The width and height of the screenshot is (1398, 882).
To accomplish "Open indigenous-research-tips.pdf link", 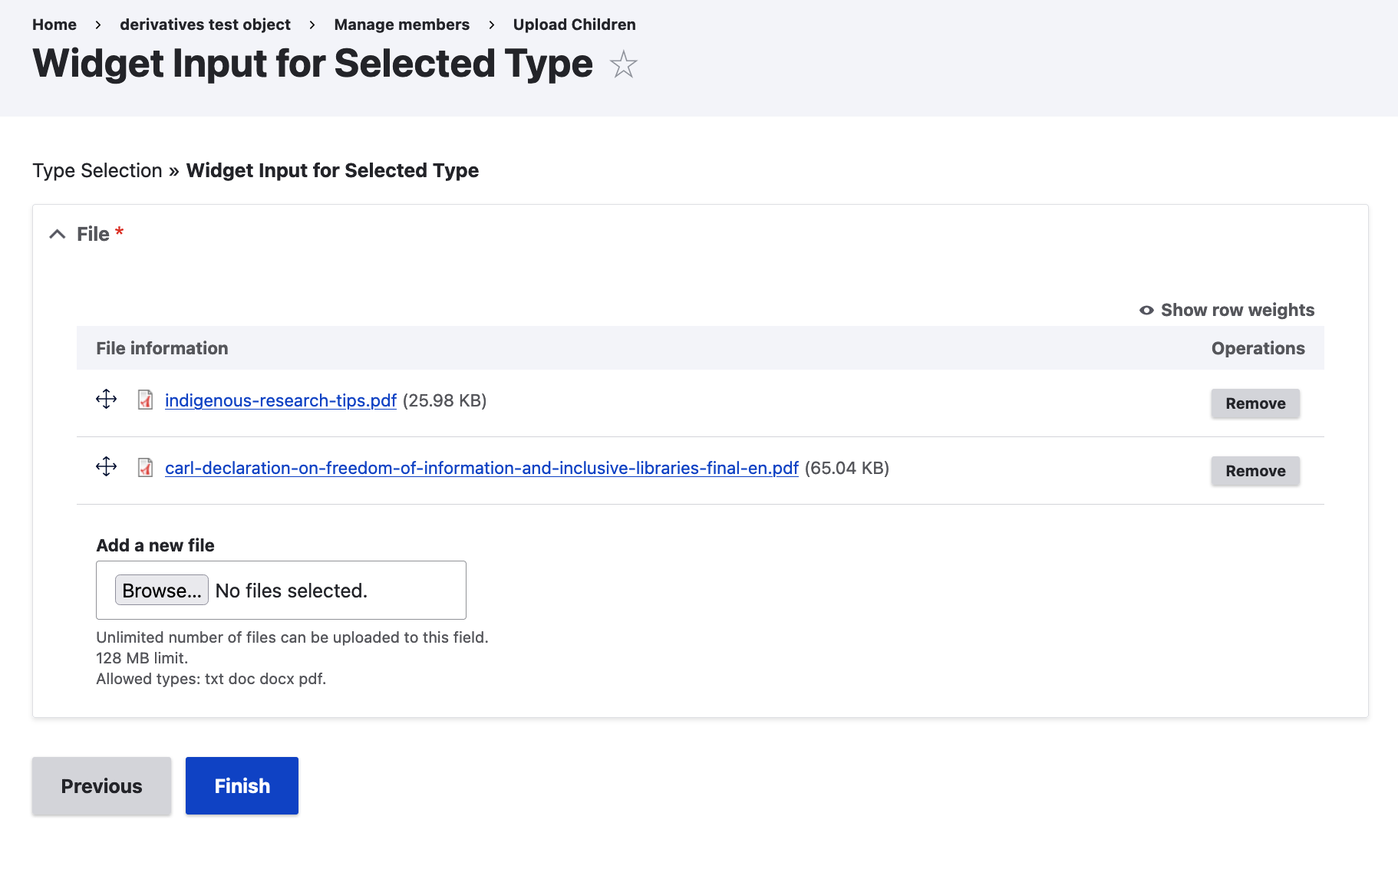I will tap(280, 400).
